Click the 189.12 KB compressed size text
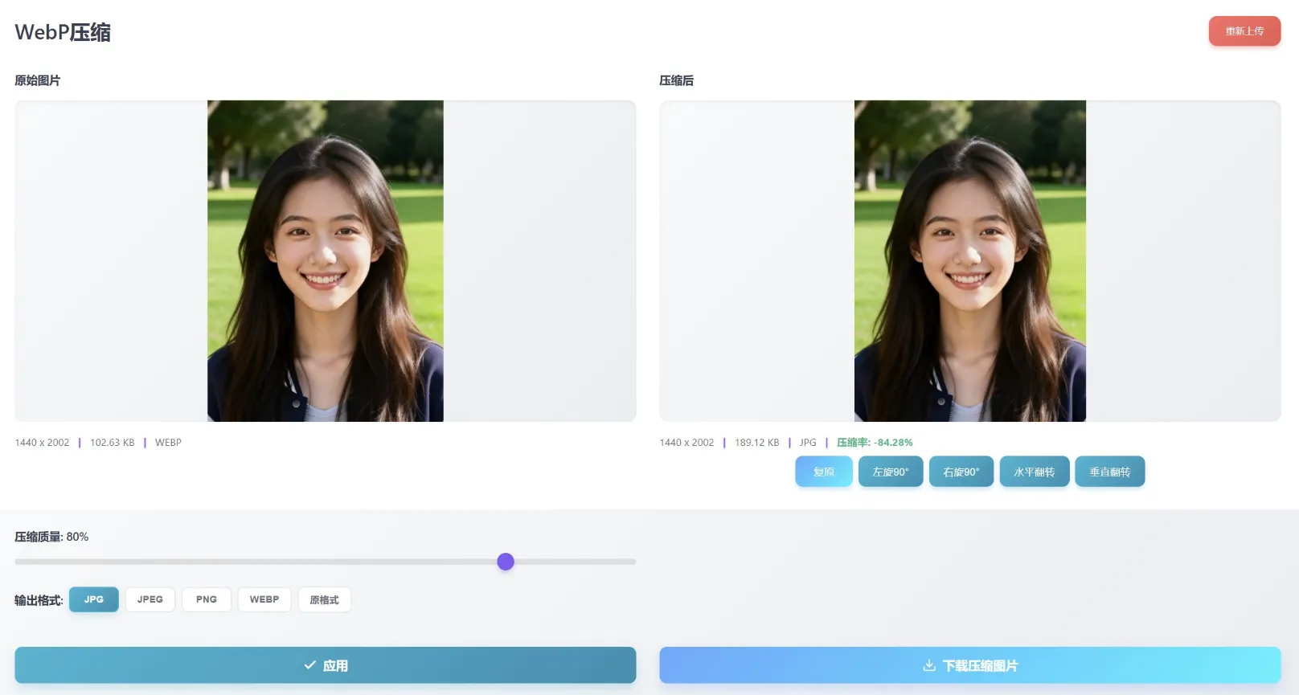 [x=757, y=443]
